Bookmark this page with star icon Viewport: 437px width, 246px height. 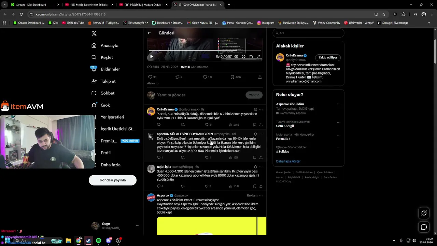click(384, 14)
